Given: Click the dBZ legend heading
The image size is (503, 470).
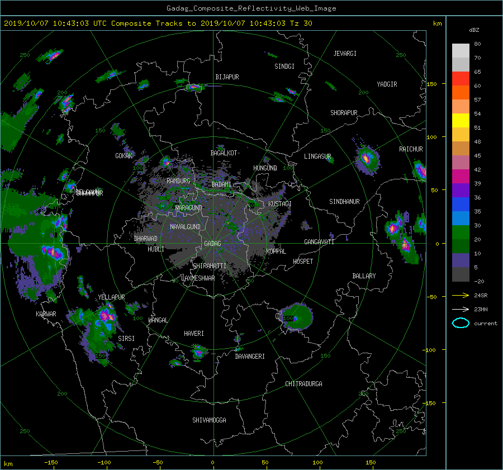Looking at the screenshot, I should click(x=474, y=30).
